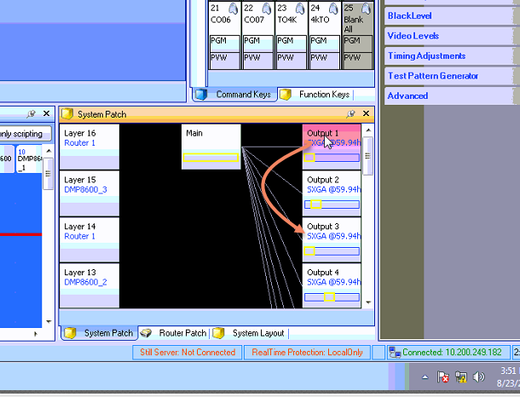
Task: Click the network connected status icon
Action: coord(393,352)
